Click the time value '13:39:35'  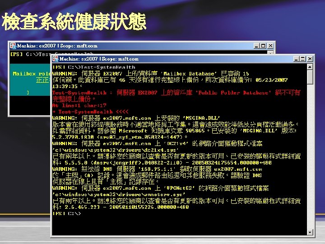(x=65, y=86)
